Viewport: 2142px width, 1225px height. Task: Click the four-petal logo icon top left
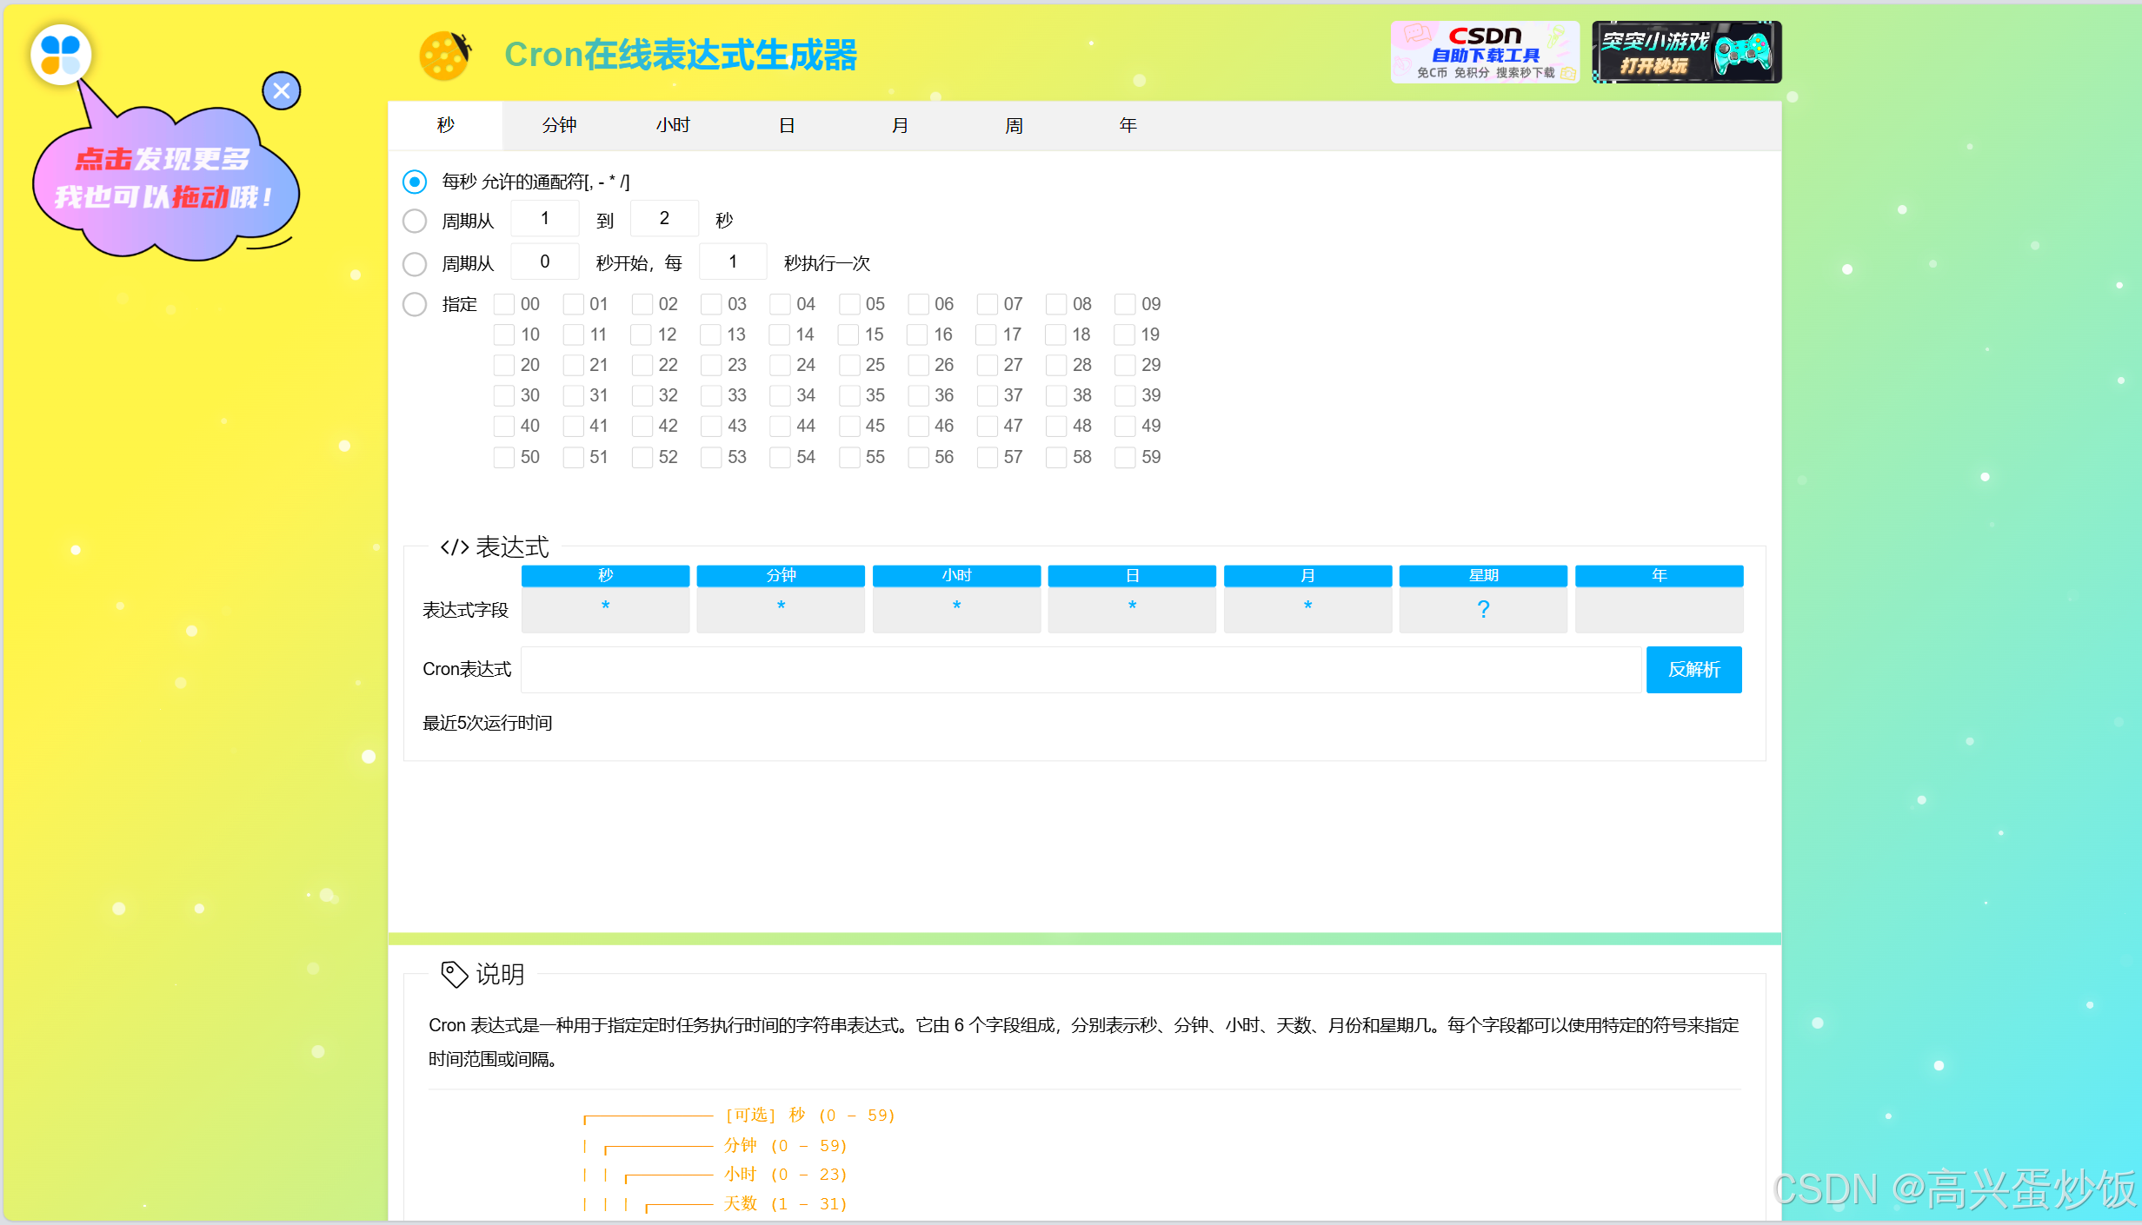pyautogui.click(x=60, y=54)
